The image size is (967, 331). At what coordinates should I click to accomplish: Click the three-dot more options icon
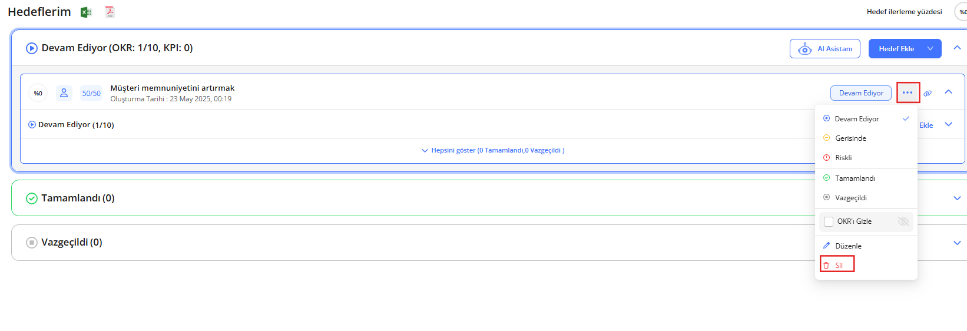click(908, 92)
